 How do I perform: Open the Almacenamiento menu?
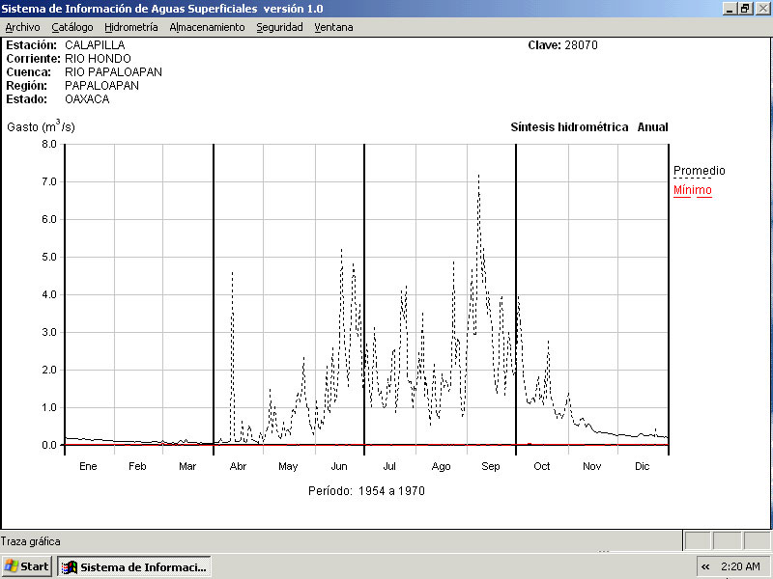pyautogui.click(x=207, y=27)
